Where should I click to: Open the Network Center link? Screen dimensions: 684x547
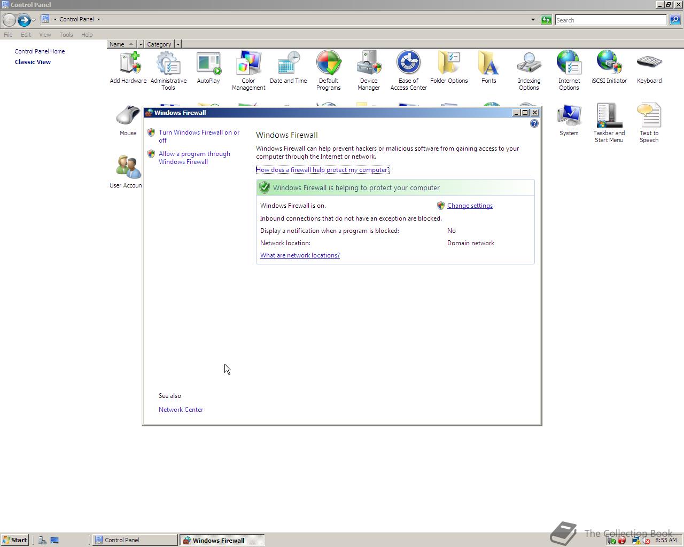click(181, 410)
